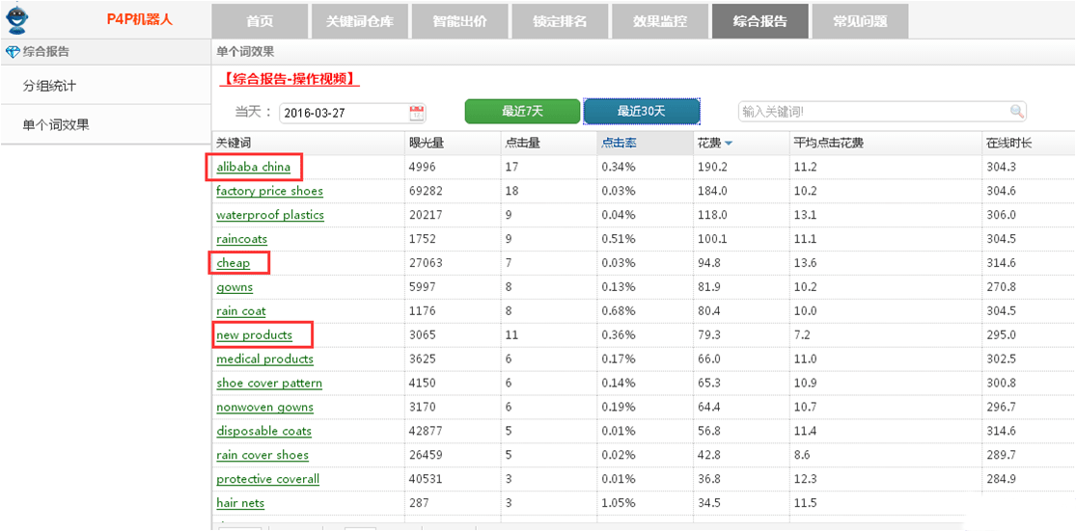Viewport: 1076px width, 531px height.
Task: Select 分组统计 in the sidebar
Action: (x=49, y=86)
